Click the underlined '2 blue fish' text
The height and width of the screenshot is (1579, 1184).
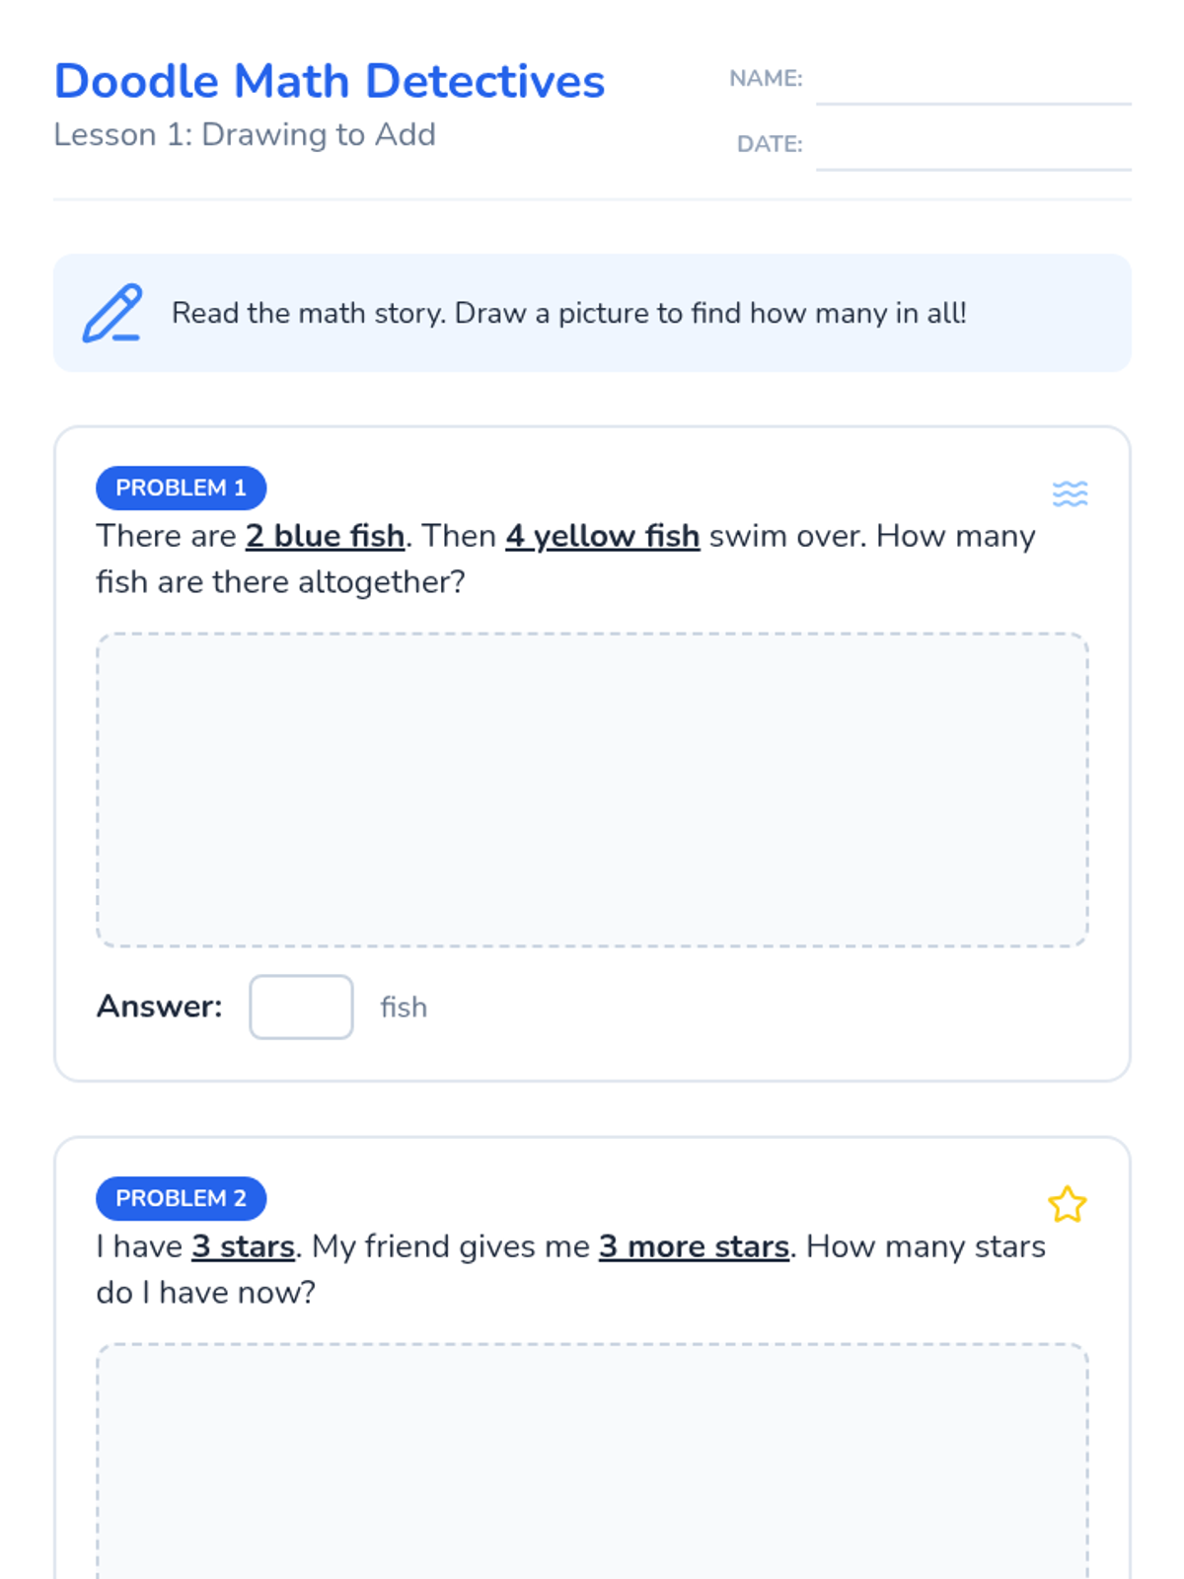pyautogui.click(x=325, y=536)
